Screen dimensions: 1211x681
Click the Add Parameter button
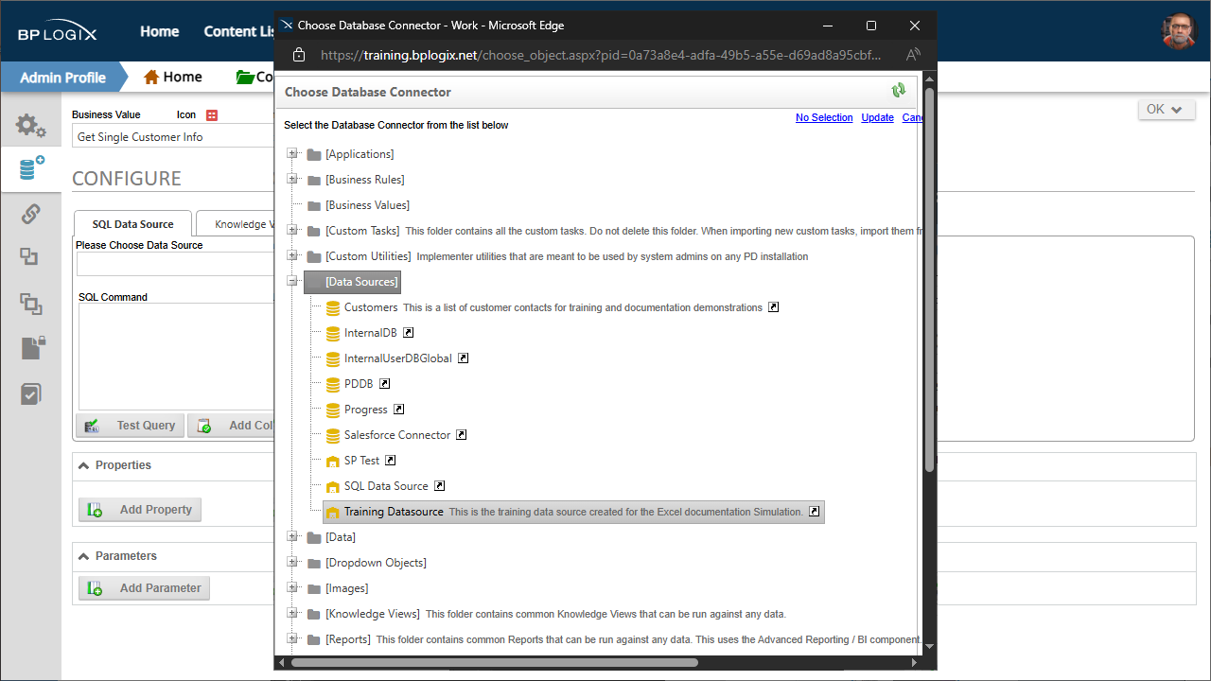coord(145,588)
